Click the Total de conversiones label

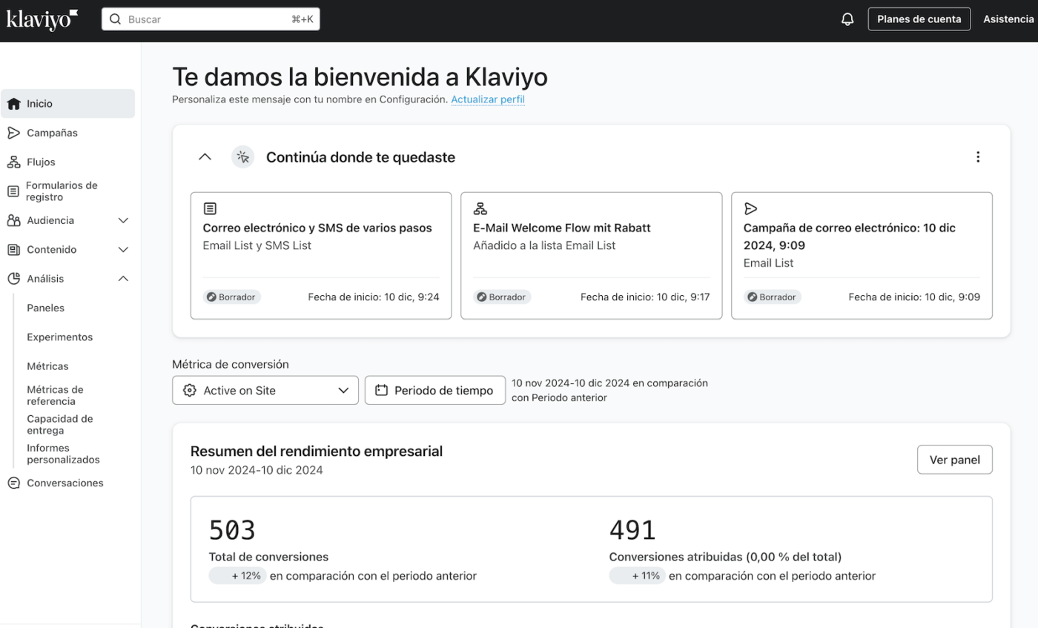click(x=268, y=557)
